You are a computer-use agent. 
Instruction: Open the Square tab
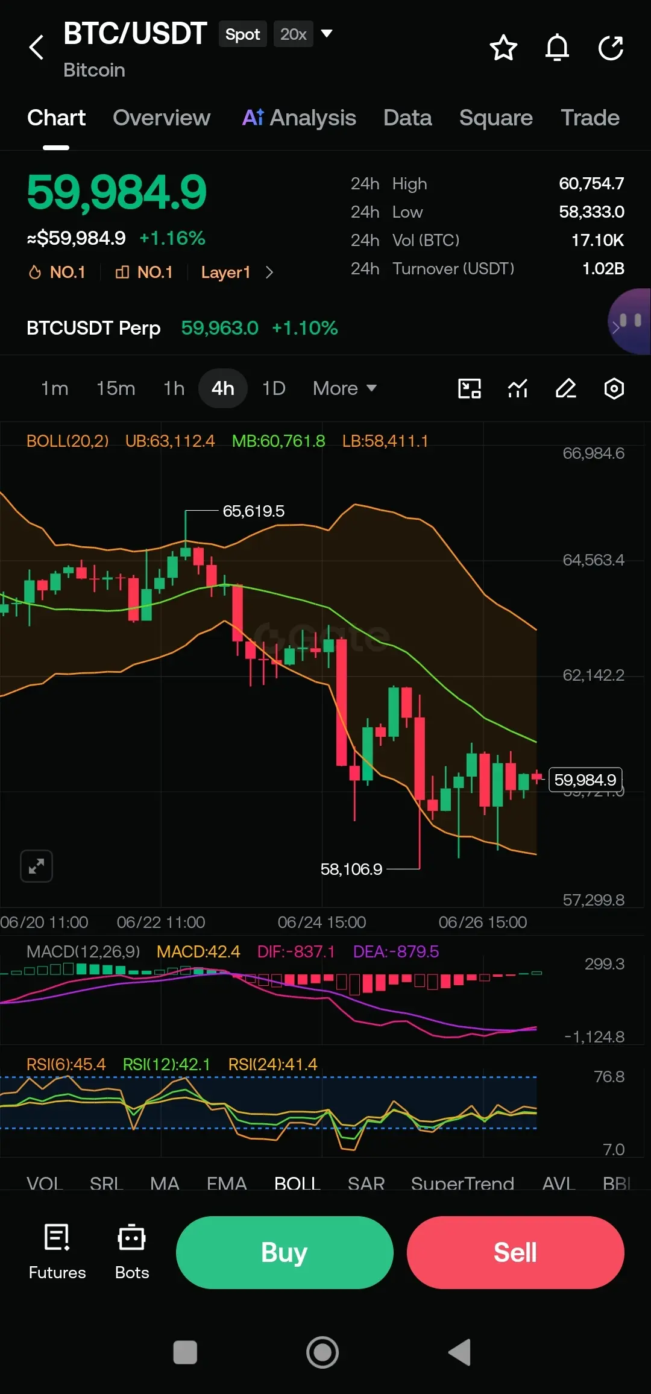pyautogui.click(x=496, y=118)
